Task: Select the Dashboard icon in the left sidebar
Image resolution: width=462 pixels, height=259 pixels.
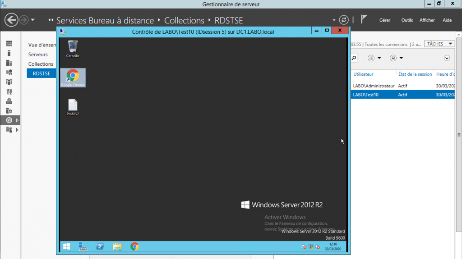Action: pyautogui.click(x=9, y=44)
